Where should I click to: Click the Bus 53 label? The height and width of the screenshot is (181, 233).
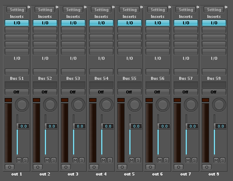(x=73, y=78)
